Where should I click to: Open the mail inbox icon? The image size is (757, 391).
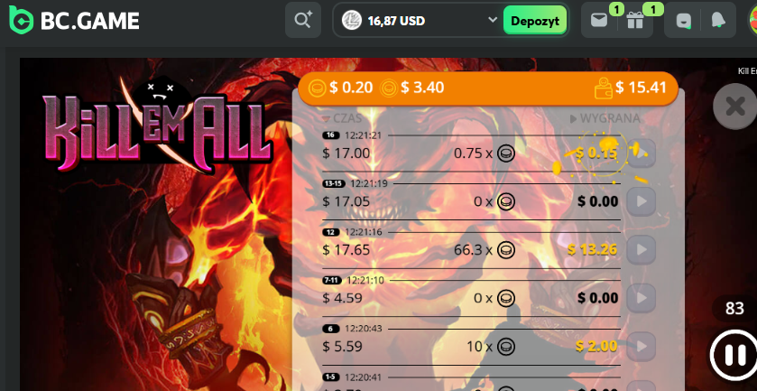click(x=599, y=20)
